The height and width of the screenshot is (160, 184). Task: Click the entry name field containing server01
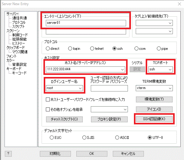pos(86,23)
